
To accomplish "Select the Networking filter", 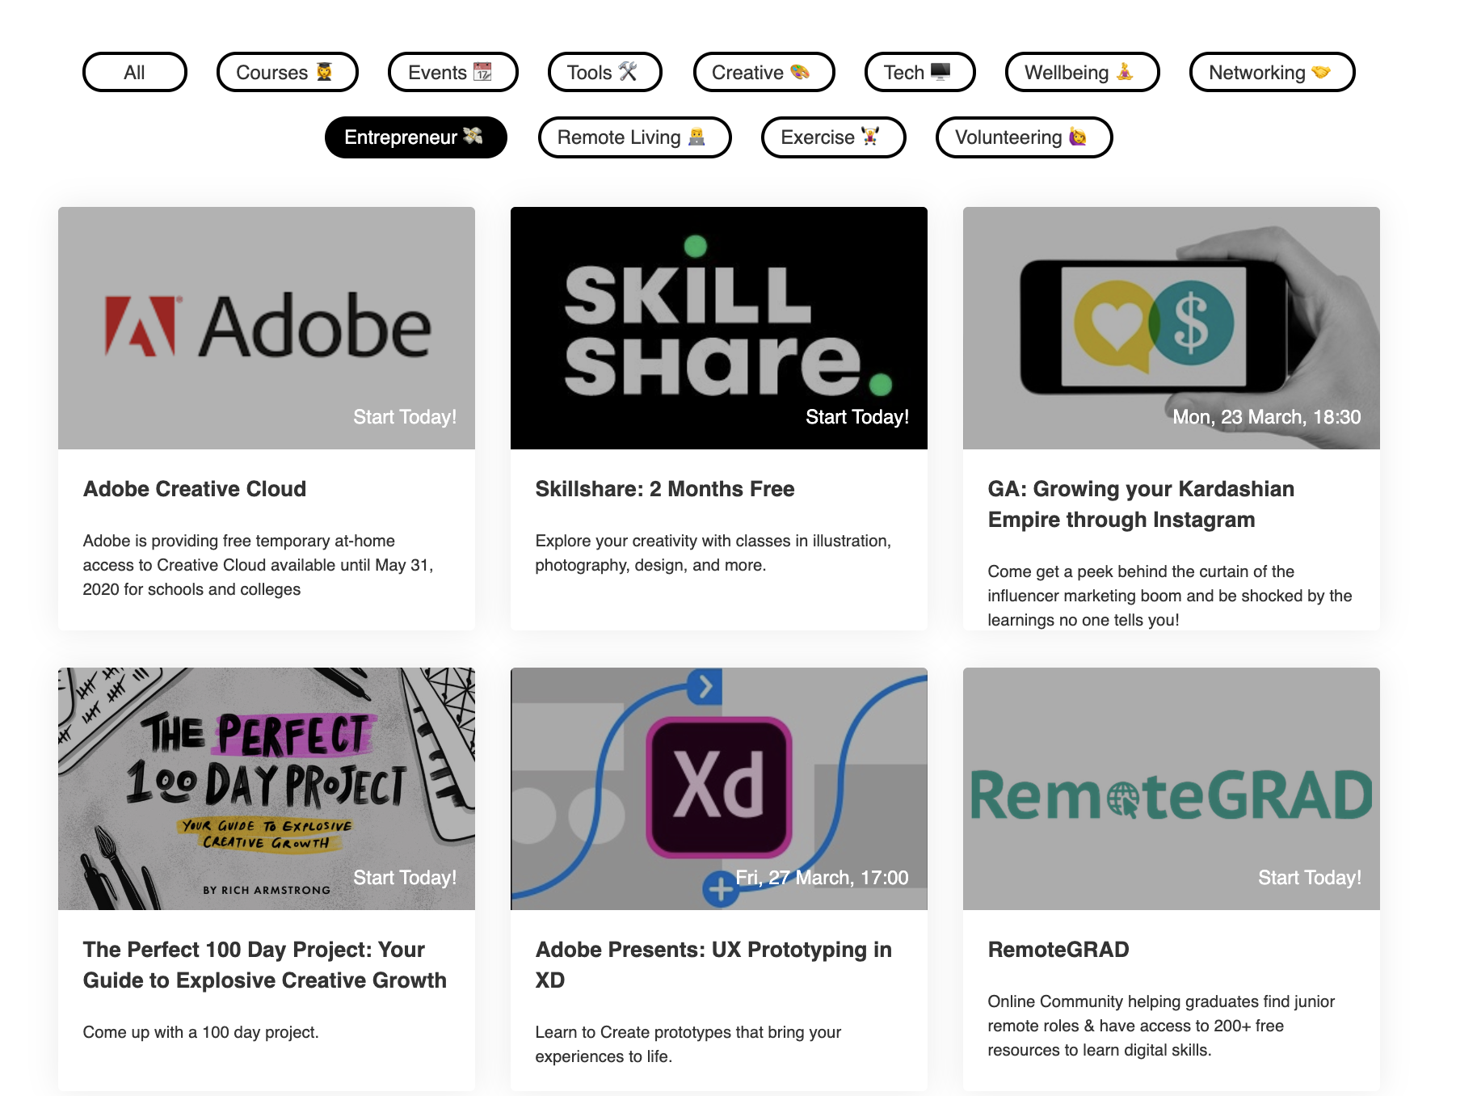I will click(1272, 73).
